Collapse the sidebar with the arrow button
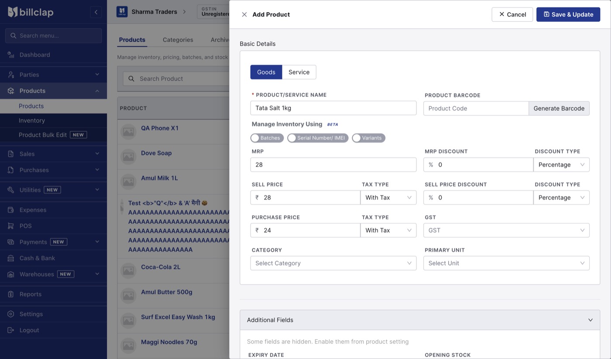 pos(96,12)
